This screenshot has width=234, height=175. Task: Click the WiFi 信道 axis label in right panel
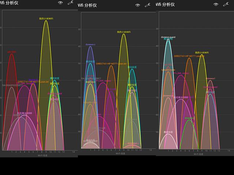[198, 154]
